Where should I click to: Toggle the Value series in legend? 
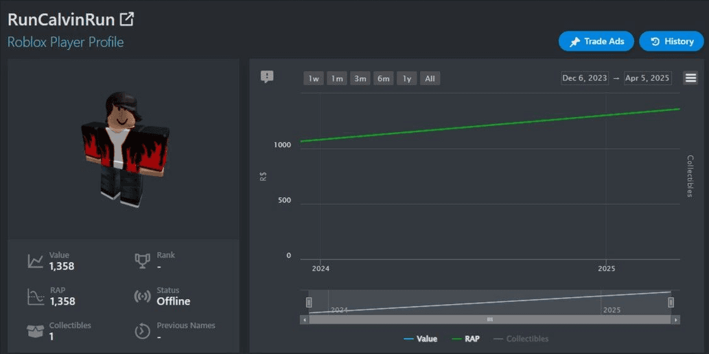point(421,339)
